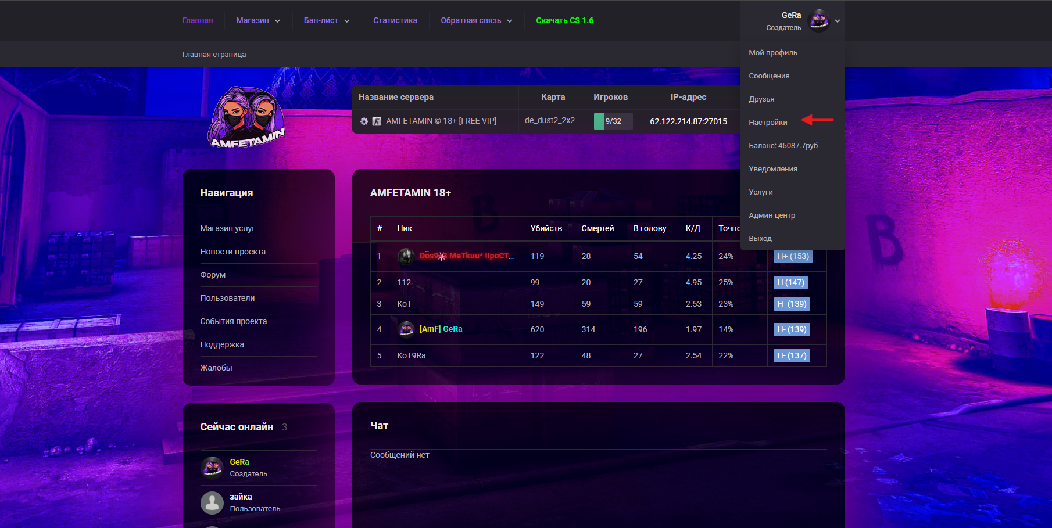
Task: Click GeRa username in top header
Action: pyautogui.click(x=791, y=16)
